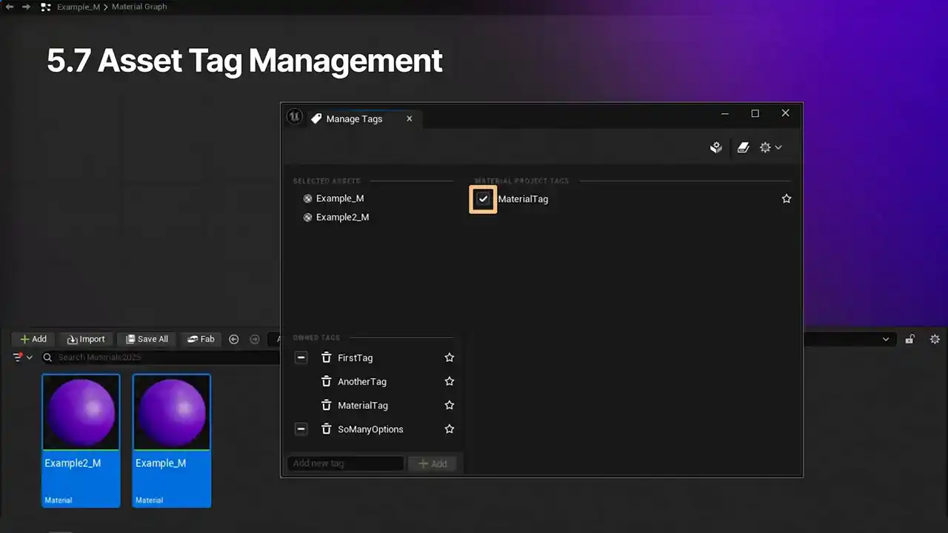
Task: Toggle the SoManyOptions partial checkbox
Action: (x=301, y=429)
